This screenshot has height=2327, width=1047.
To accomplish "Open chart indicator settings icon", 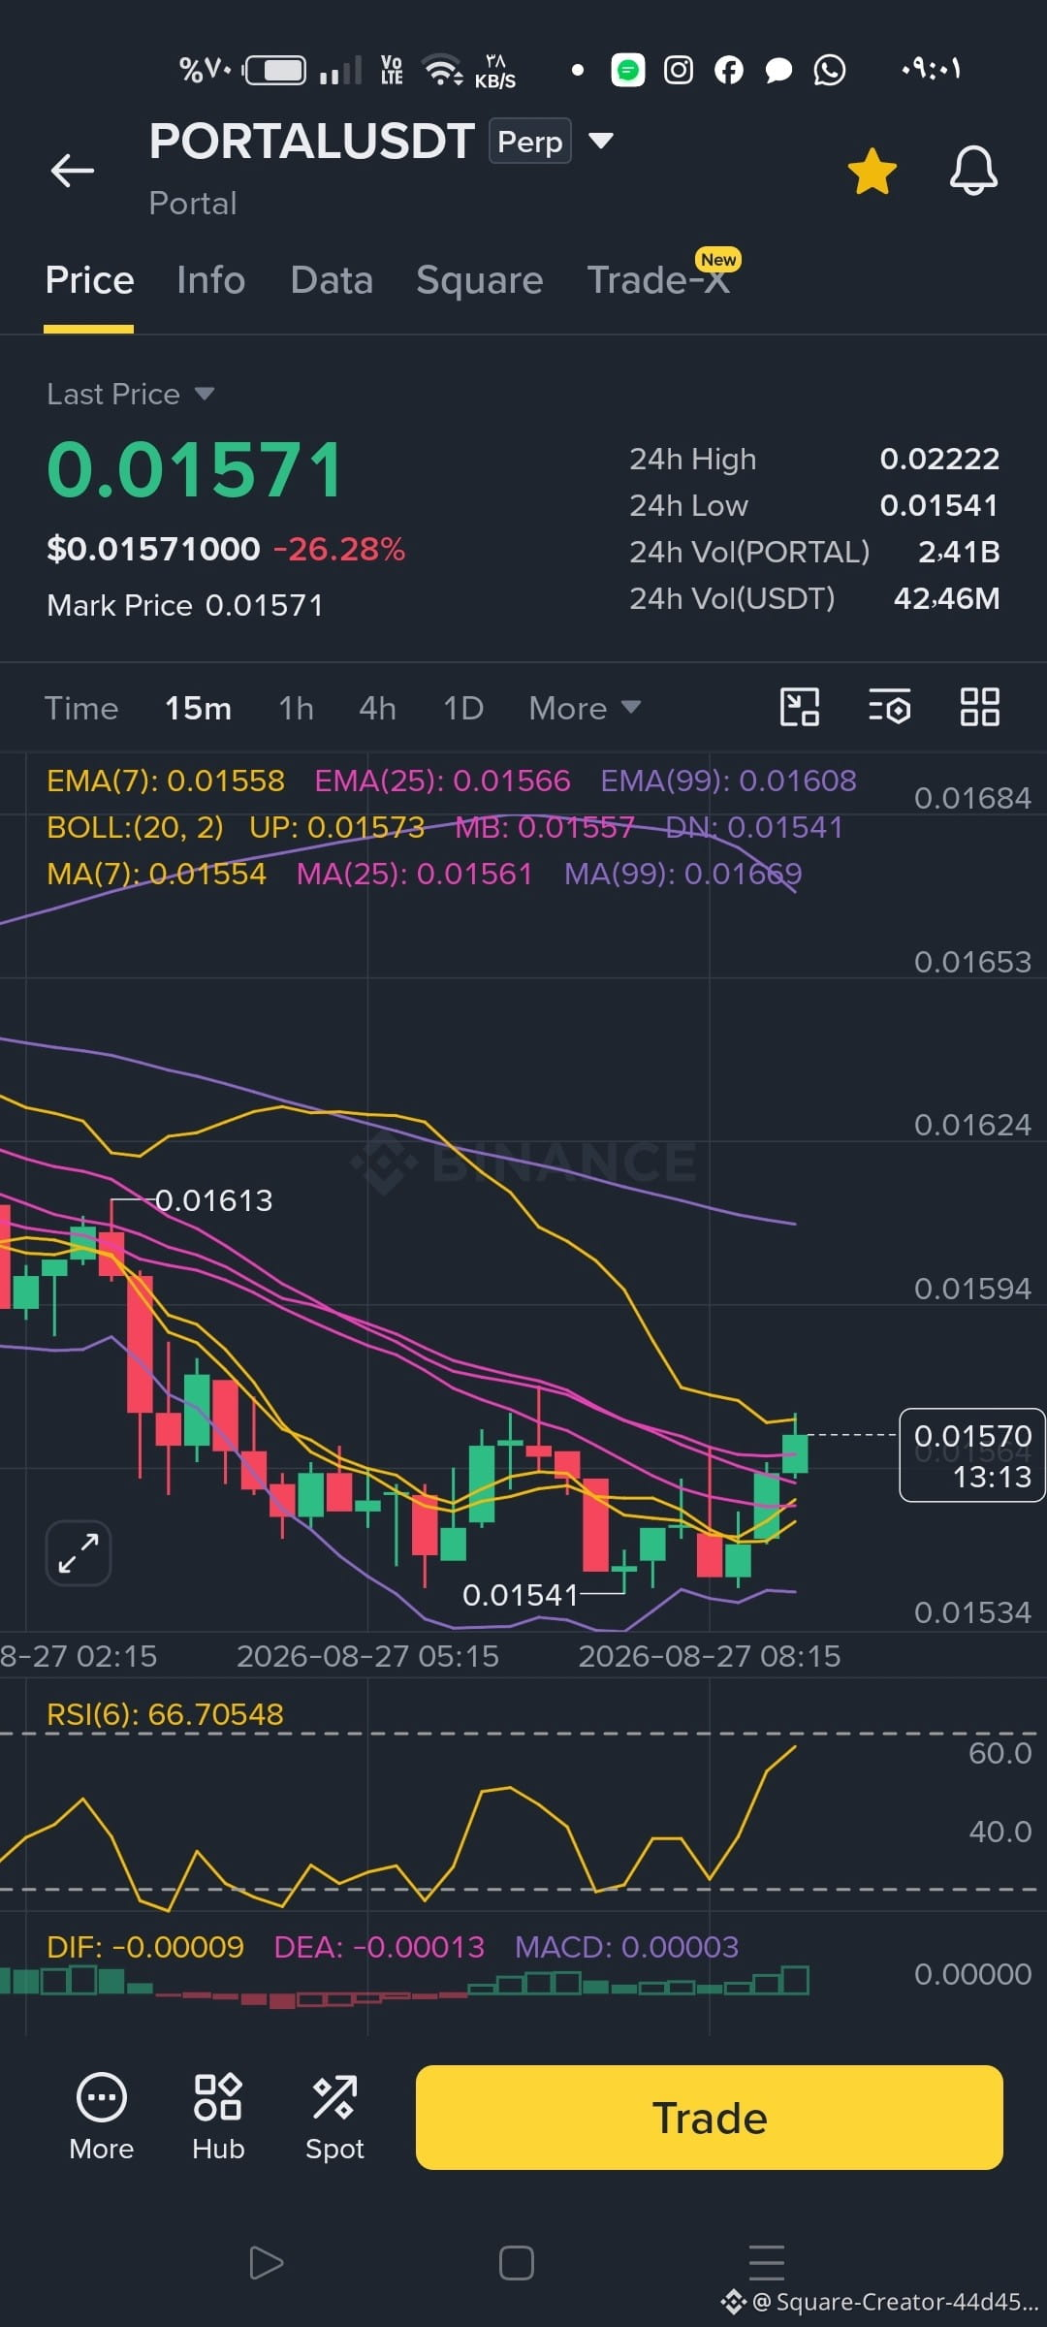I will 889,707.
